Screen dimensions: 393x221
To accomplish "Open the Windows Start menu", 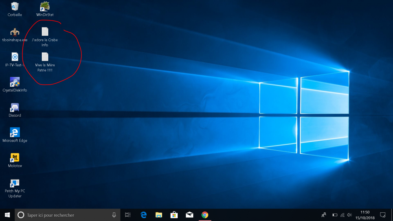I will click(x=7, y=215).
